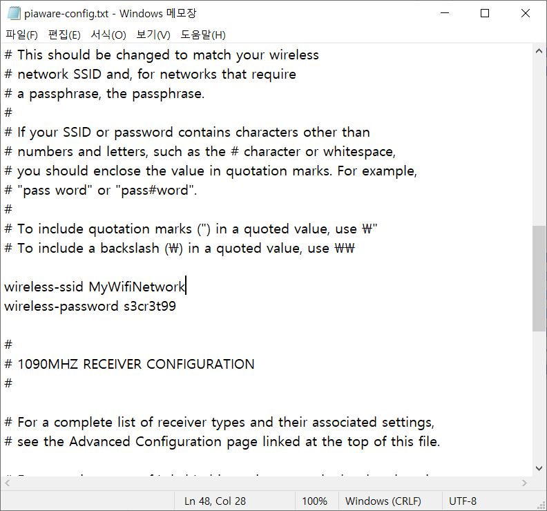Click the line '# a passphrase, the passphrase.'
Image resolution: width=547 pixels, height=511 pixels.
[104, 93]
